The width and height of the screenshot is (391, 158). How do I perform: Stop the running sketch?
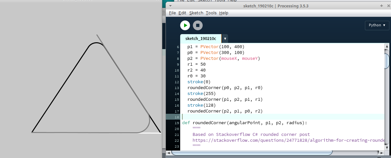point(198,25)
